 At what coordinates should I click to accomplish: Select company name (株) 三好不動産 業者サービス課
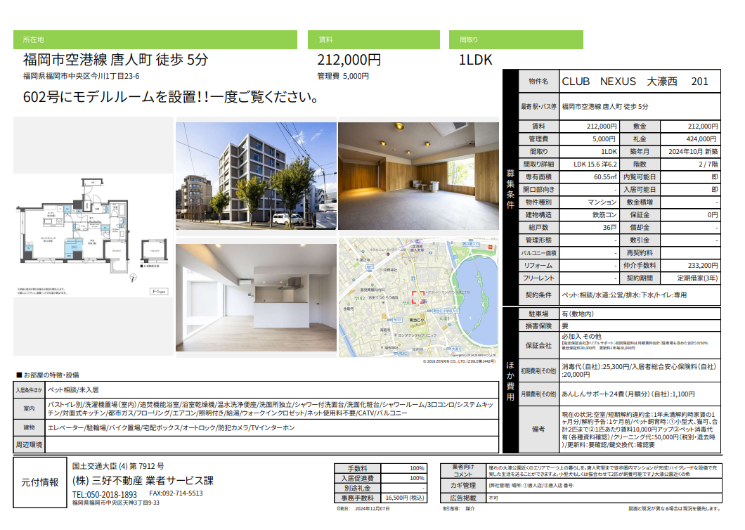tap(143, 481)
